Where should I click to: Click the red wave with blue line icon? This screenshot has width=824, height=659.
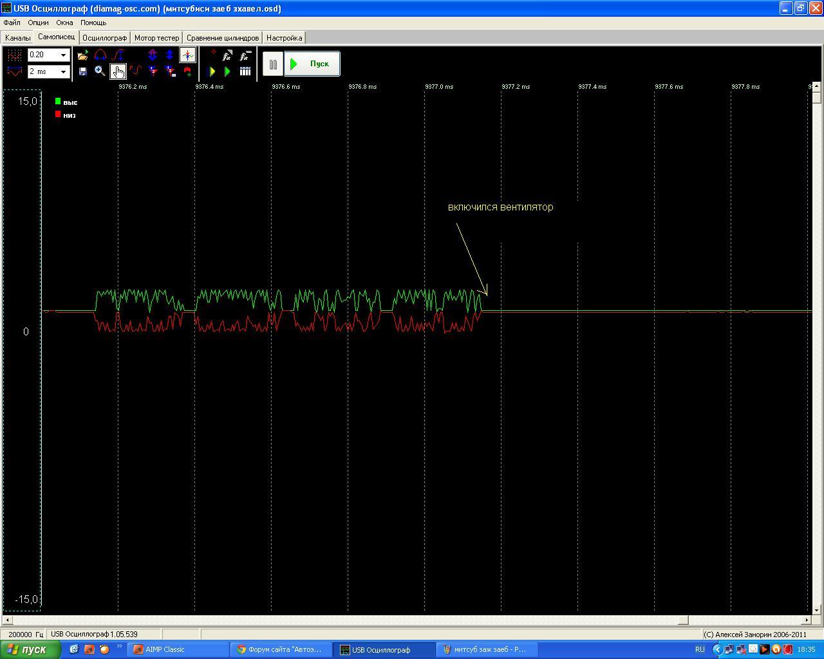click(x=14, y=71)
